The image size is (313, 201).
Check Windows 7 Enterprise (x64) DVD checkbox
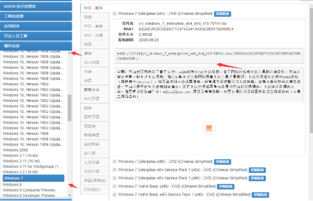coord(114,13)
